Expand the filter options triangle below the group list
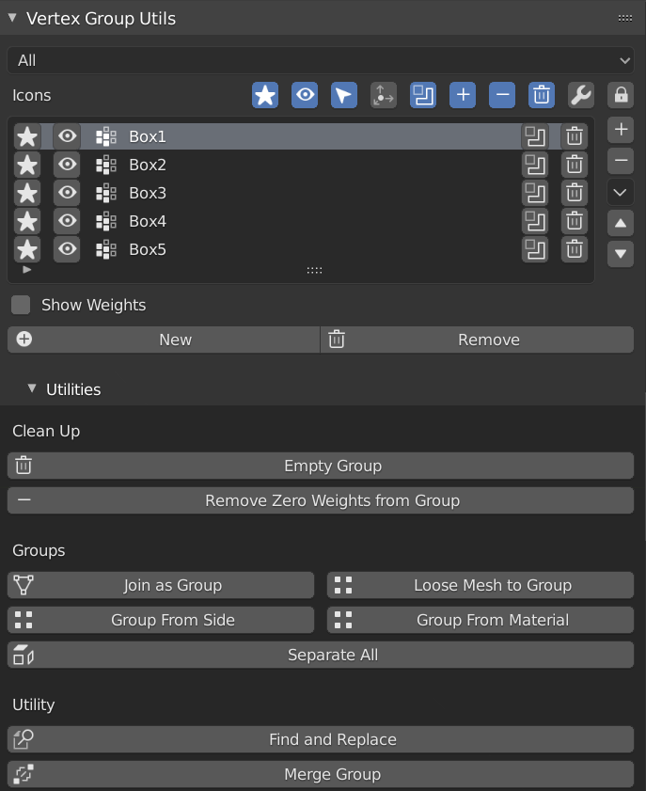 coord(27,270)
